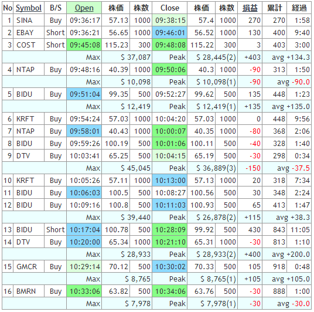Screen dimensions: 314x312
Task: Select KRFT symbol in row 6
Action: click(29, 119)
